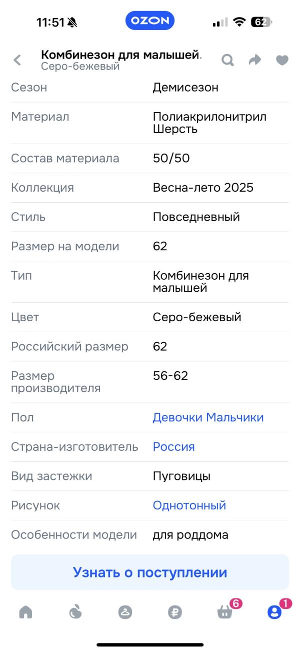Tap the OZON logo pill at top
Viewport: 300px width, 652px height.
click(150, 21)
